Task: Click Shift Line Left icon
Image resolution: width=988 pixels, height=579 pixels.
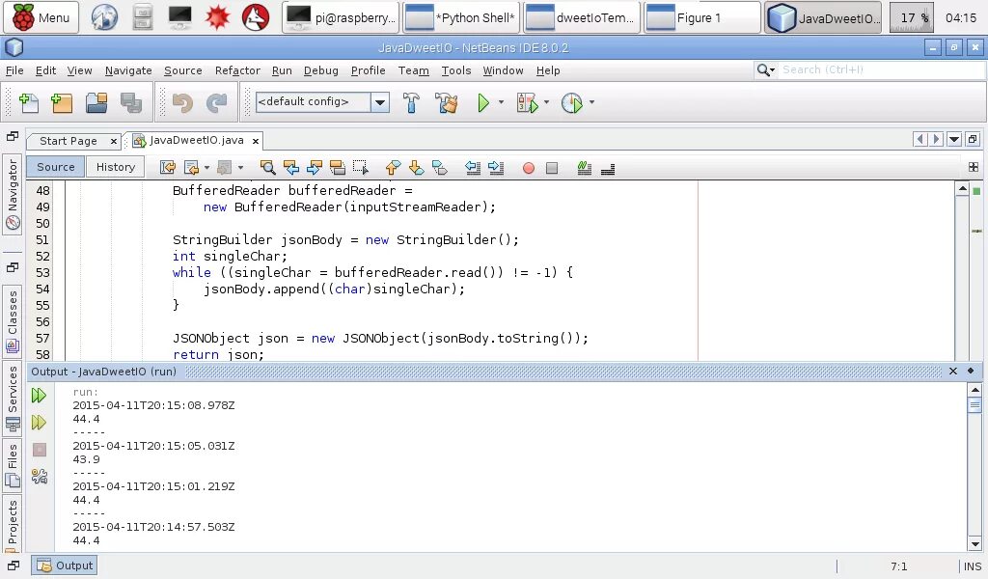Action: [473, 168]
